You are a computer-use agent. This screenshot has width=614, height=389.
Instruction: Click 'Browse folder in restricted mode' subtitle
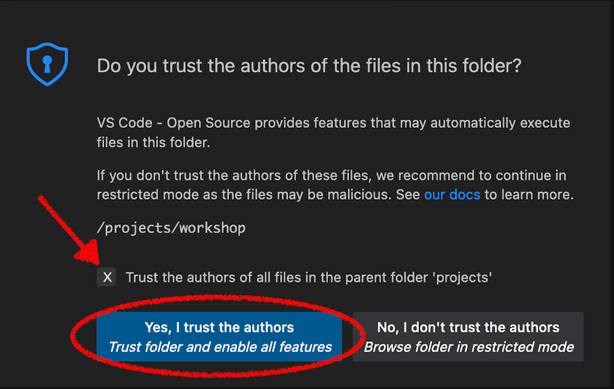tap(469, 347)
